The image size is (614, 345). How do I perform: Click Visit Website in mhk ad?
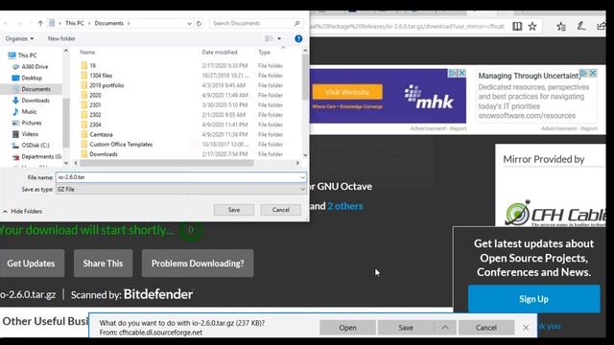point(347,92)
